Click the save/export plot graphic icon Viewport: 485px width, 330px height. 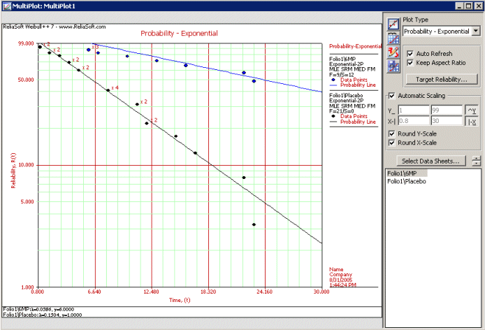pos(393,66)
